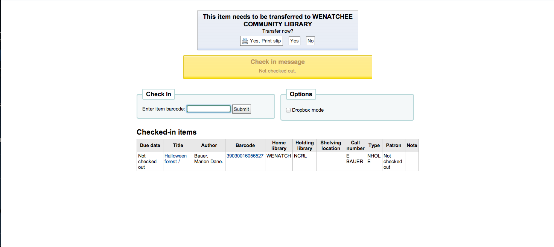
Task: Click the Check In panel legend
Action: coord(158,94)
